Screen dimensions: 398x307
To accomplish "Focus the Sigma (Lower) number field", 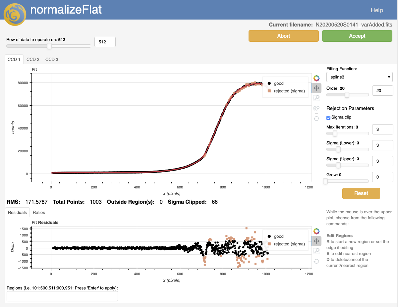I will point(383,145).
